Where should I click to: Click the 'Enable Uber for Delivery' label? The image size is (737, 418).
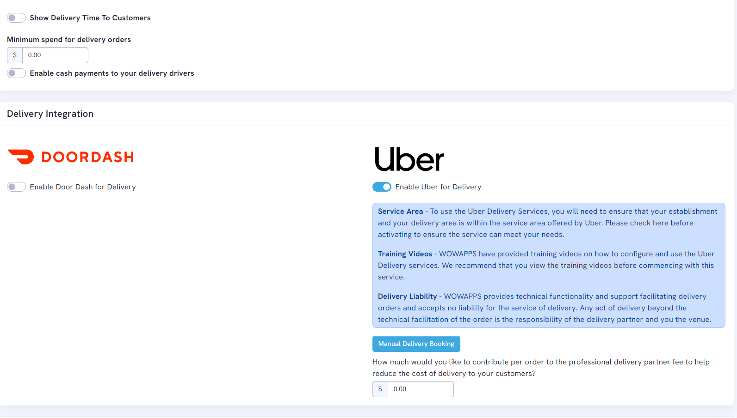click(x=438, y=187)
